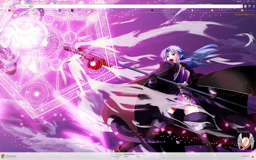Viewport: 256px width, 160px height.
Task: Open the black four-square bookmark icon
Action: pos(60,10)
